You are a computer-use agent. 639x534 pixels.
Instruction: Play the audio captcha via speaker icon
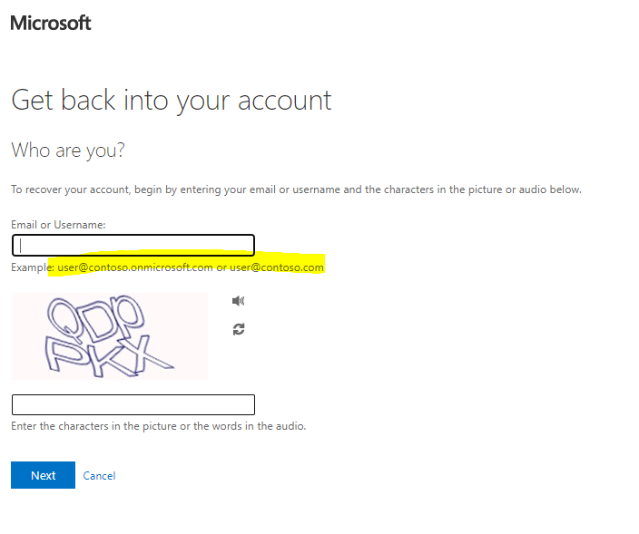tap(238, 301)
